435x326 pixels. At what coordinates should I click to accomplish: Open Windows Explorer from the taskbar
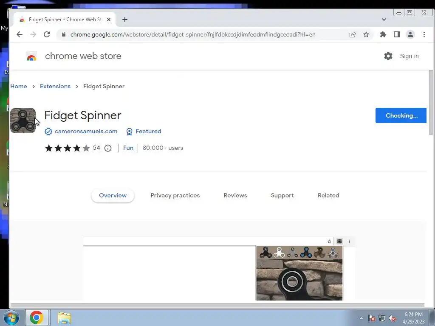(64, 318)
